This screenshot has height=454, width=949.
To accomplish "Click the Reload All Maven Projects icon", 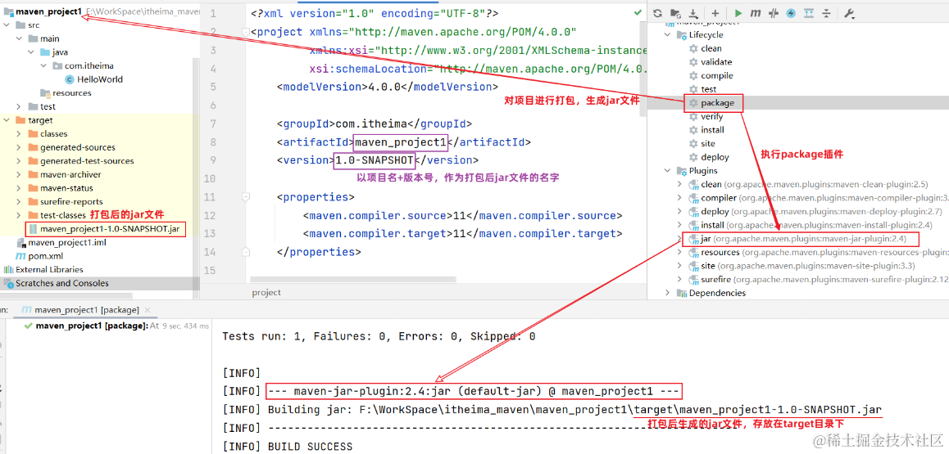I will [x=658, y=12].
